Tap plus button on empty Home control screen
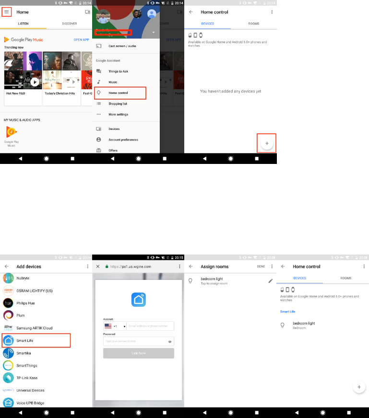This screenshot has height=418, width=369. [x=266, y=143]
